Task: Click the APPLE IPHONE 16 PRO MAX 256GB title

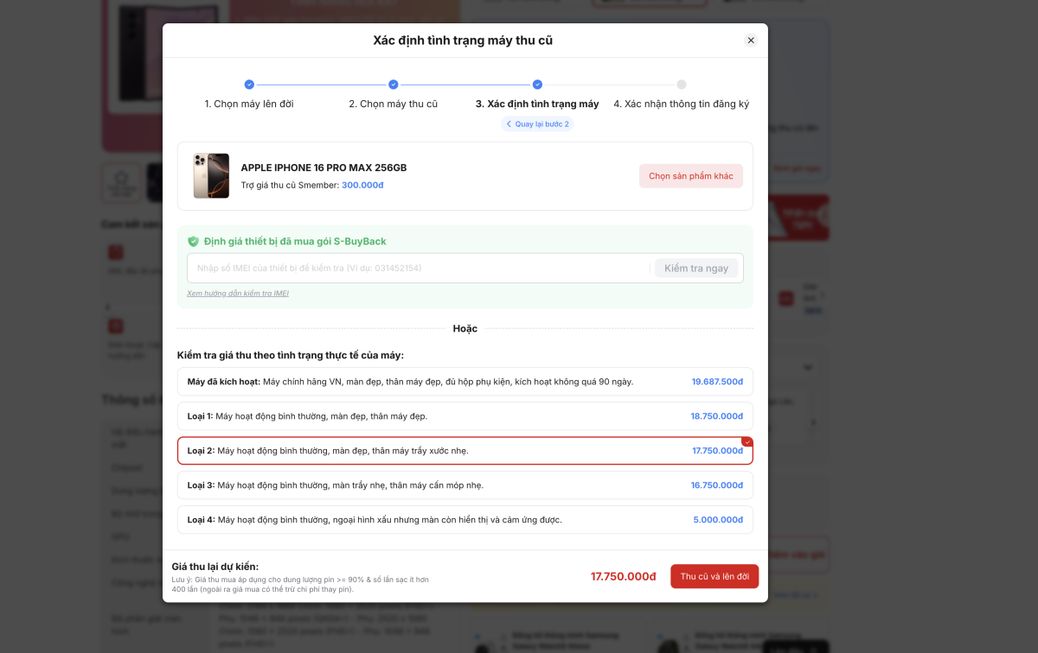Action: pyautogui.click(x=324, y=168)
